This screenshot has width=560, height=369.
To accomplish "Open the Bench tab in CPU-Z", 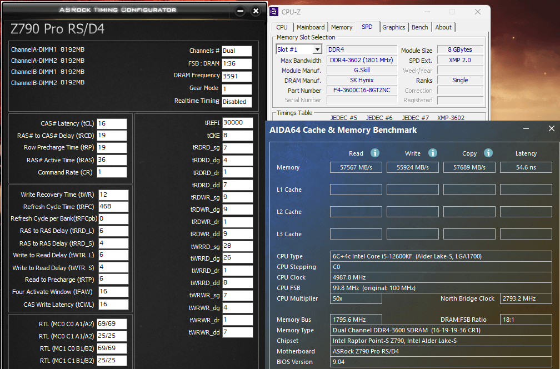I will pyautogui.click(x=419, y=27).
